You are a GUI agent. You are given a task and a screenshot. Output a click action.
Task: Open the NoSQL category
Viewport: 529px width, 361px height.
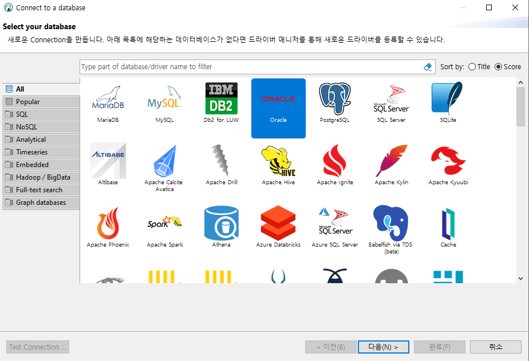[41, 127]
